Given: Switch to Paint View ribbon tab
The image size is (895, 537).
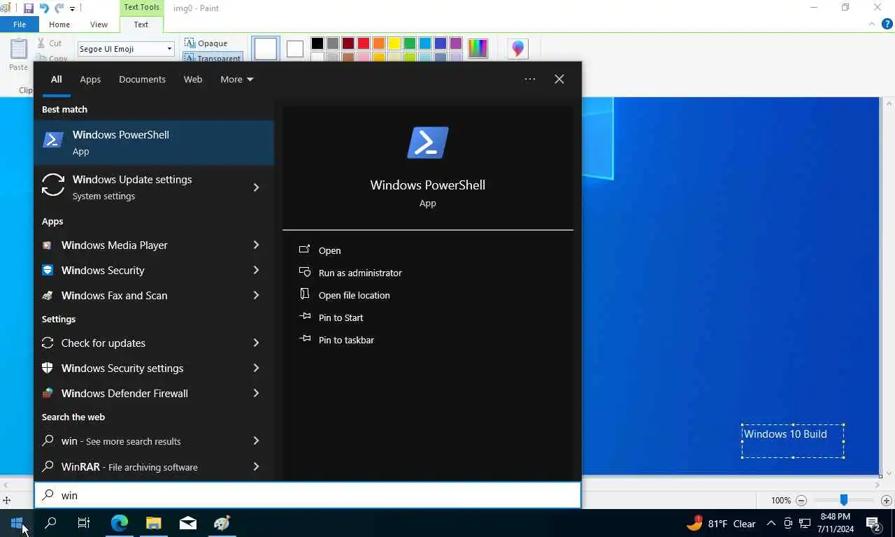Looking at the screenshot, I should [99, 24].
